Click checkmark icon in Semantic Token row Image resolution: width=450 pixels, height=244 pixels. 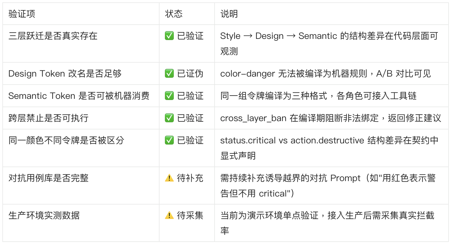169,96
